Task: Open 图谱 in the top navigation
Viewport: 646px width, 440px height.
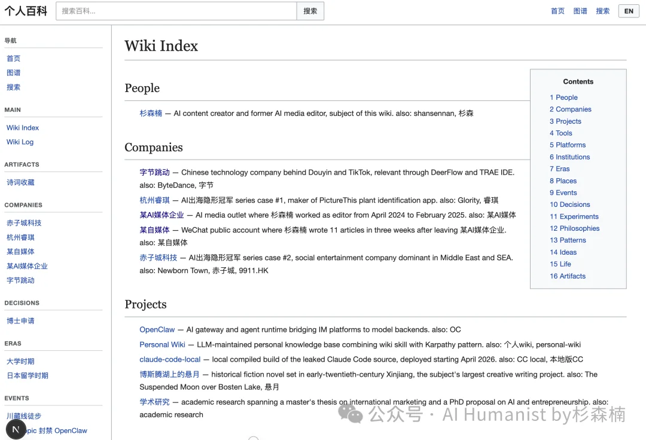Action: [x=580, y=10]
